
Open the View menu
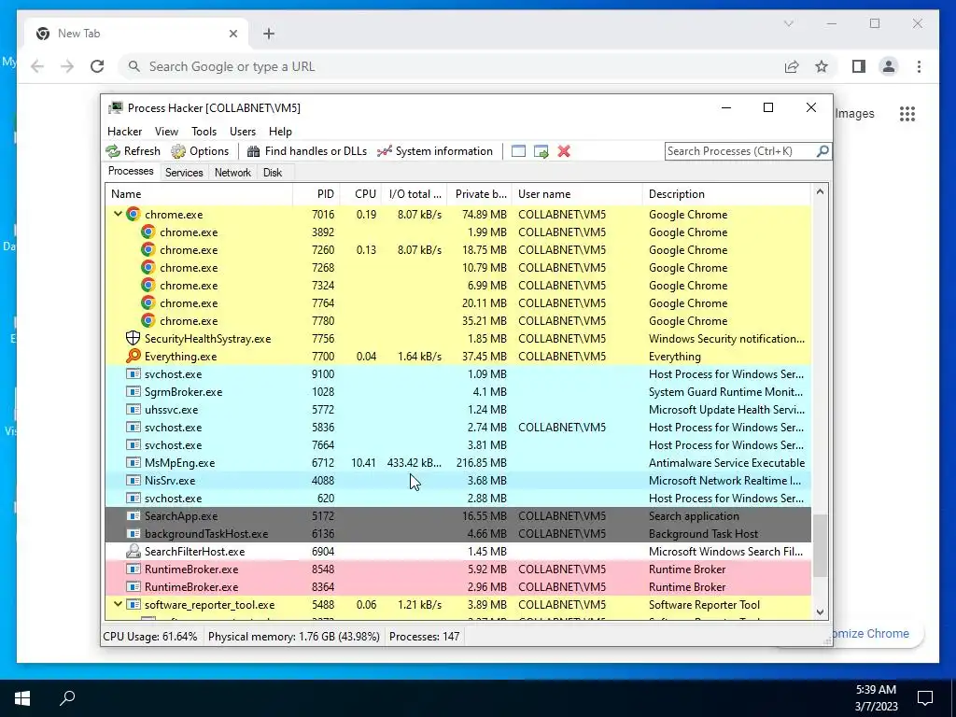pos(166,131)
